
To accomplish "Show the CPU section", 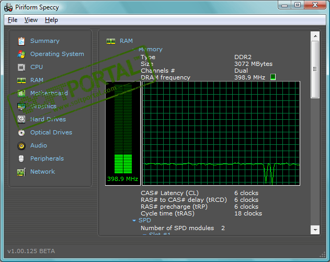I will pyautogui.click(x=37, y=67).
